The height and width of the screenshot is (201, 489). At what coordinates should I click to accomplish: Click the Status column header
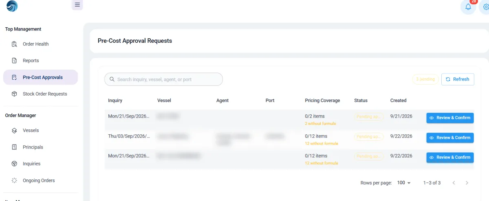pos(361,100)
